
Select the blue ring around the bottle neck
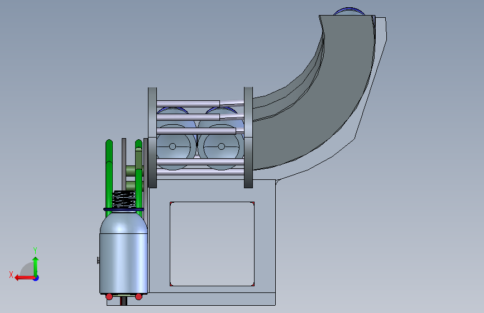click(x=124, y=209)
